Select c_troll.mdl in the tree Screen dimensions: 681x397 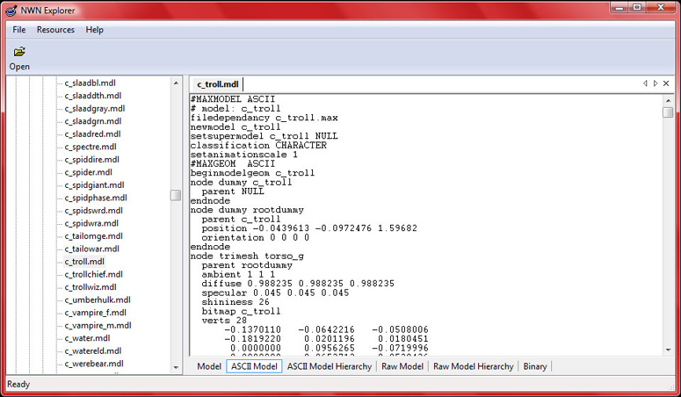coord(84,262)
